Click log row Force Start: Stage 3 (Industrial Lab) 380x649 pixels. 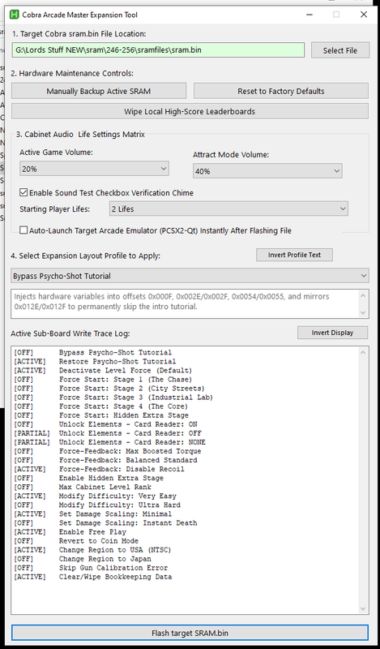click(113, 398)
